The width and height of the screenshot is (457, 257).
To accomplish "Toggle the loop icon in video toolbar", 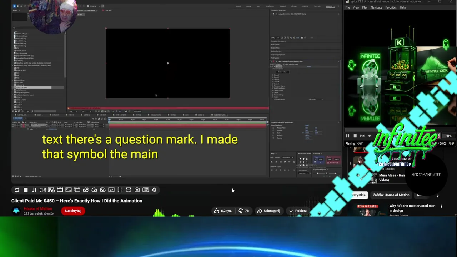I will [x=17, y=190].
